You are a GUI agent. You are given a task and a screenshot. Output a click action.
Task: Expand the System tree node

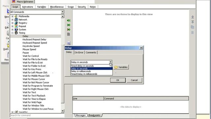(x=13, y=30)
